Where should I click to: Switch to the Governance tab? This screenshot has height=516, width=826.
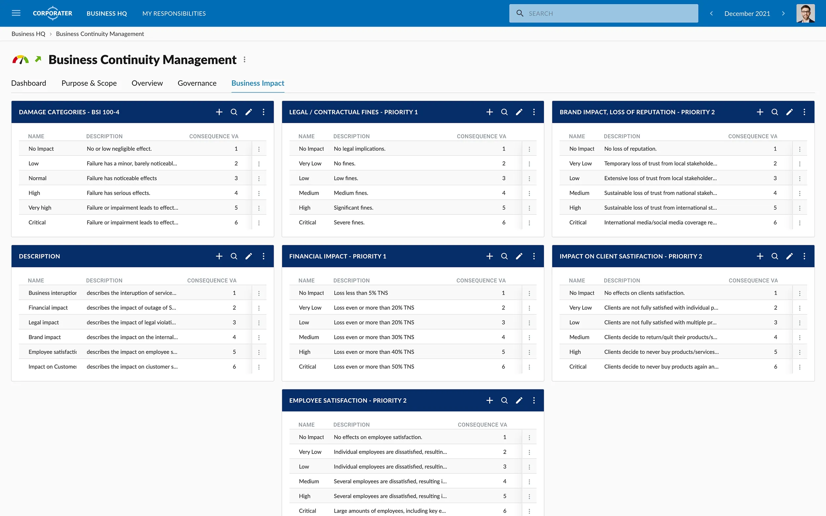pos(197,83)
